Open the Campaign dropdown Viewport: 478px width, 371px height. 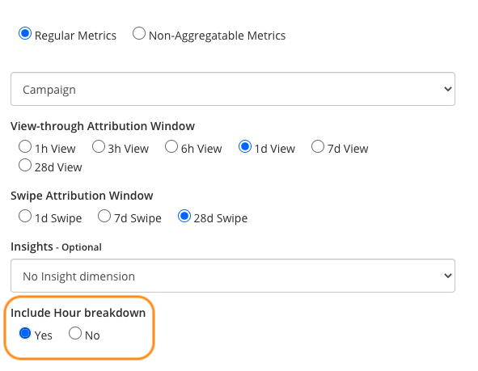(x=233, y=89)
